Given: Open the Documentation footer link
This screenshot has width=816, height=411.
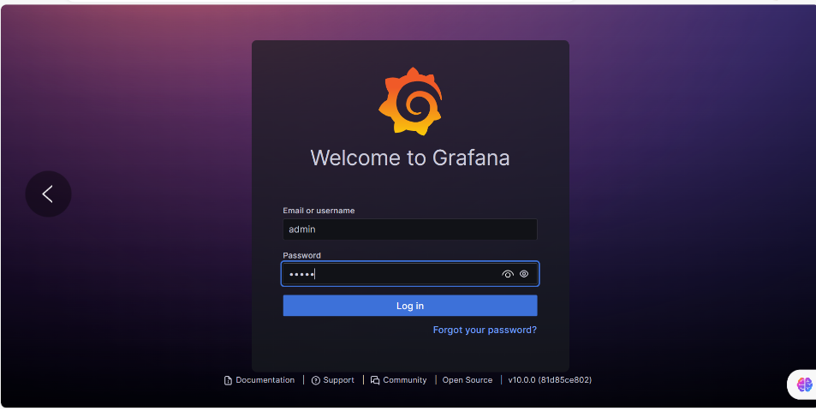Looking at the screenshot, I should [x=259, y=380].
